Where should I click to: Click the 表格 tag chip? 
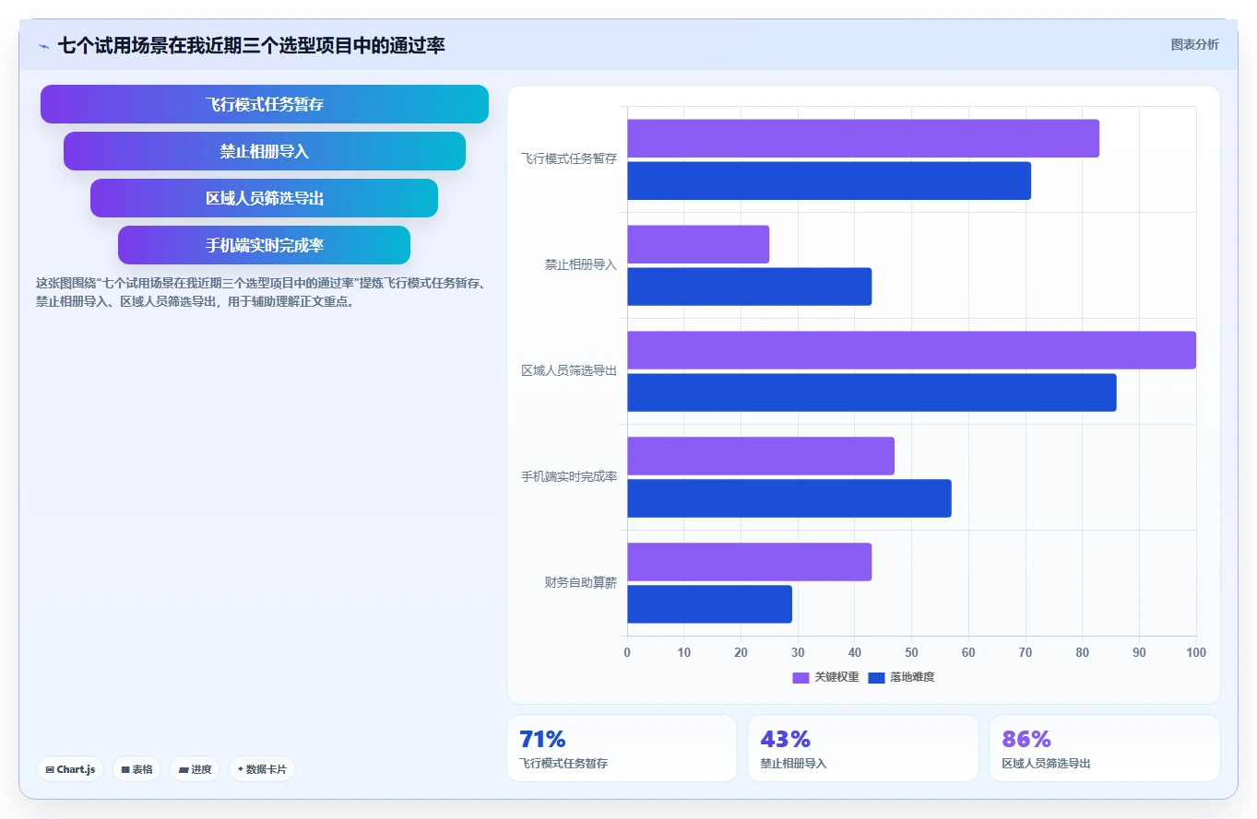click(x=136, y=769)
